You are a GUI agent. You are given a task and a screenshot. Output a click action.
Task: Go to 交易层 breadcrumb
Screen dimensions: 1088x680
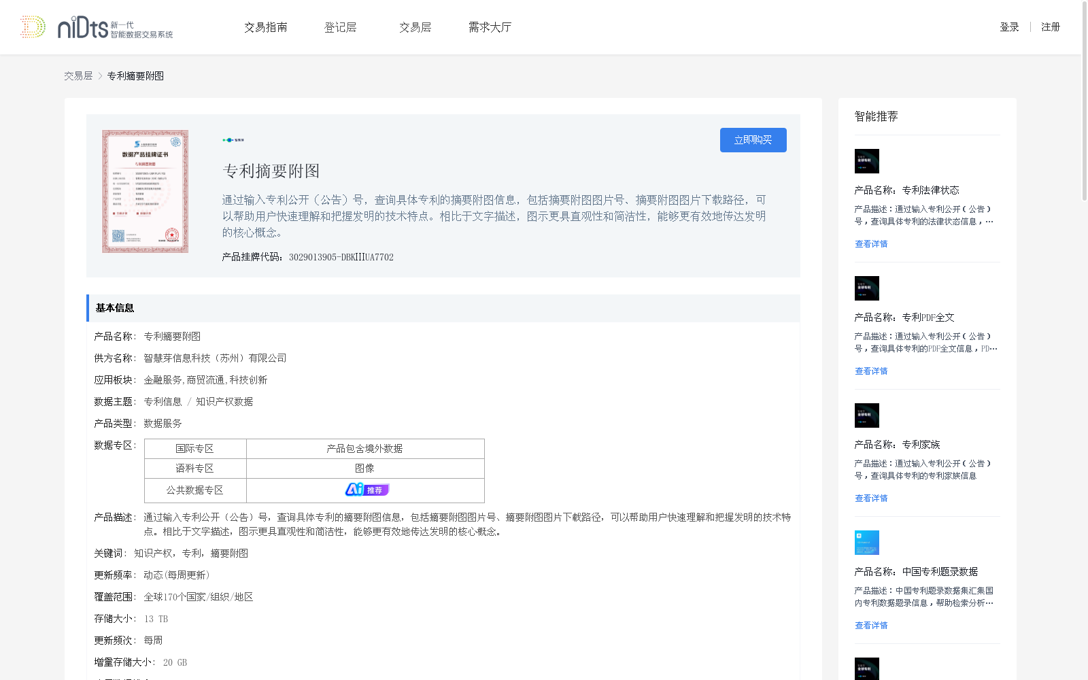(x=78, y=76)
